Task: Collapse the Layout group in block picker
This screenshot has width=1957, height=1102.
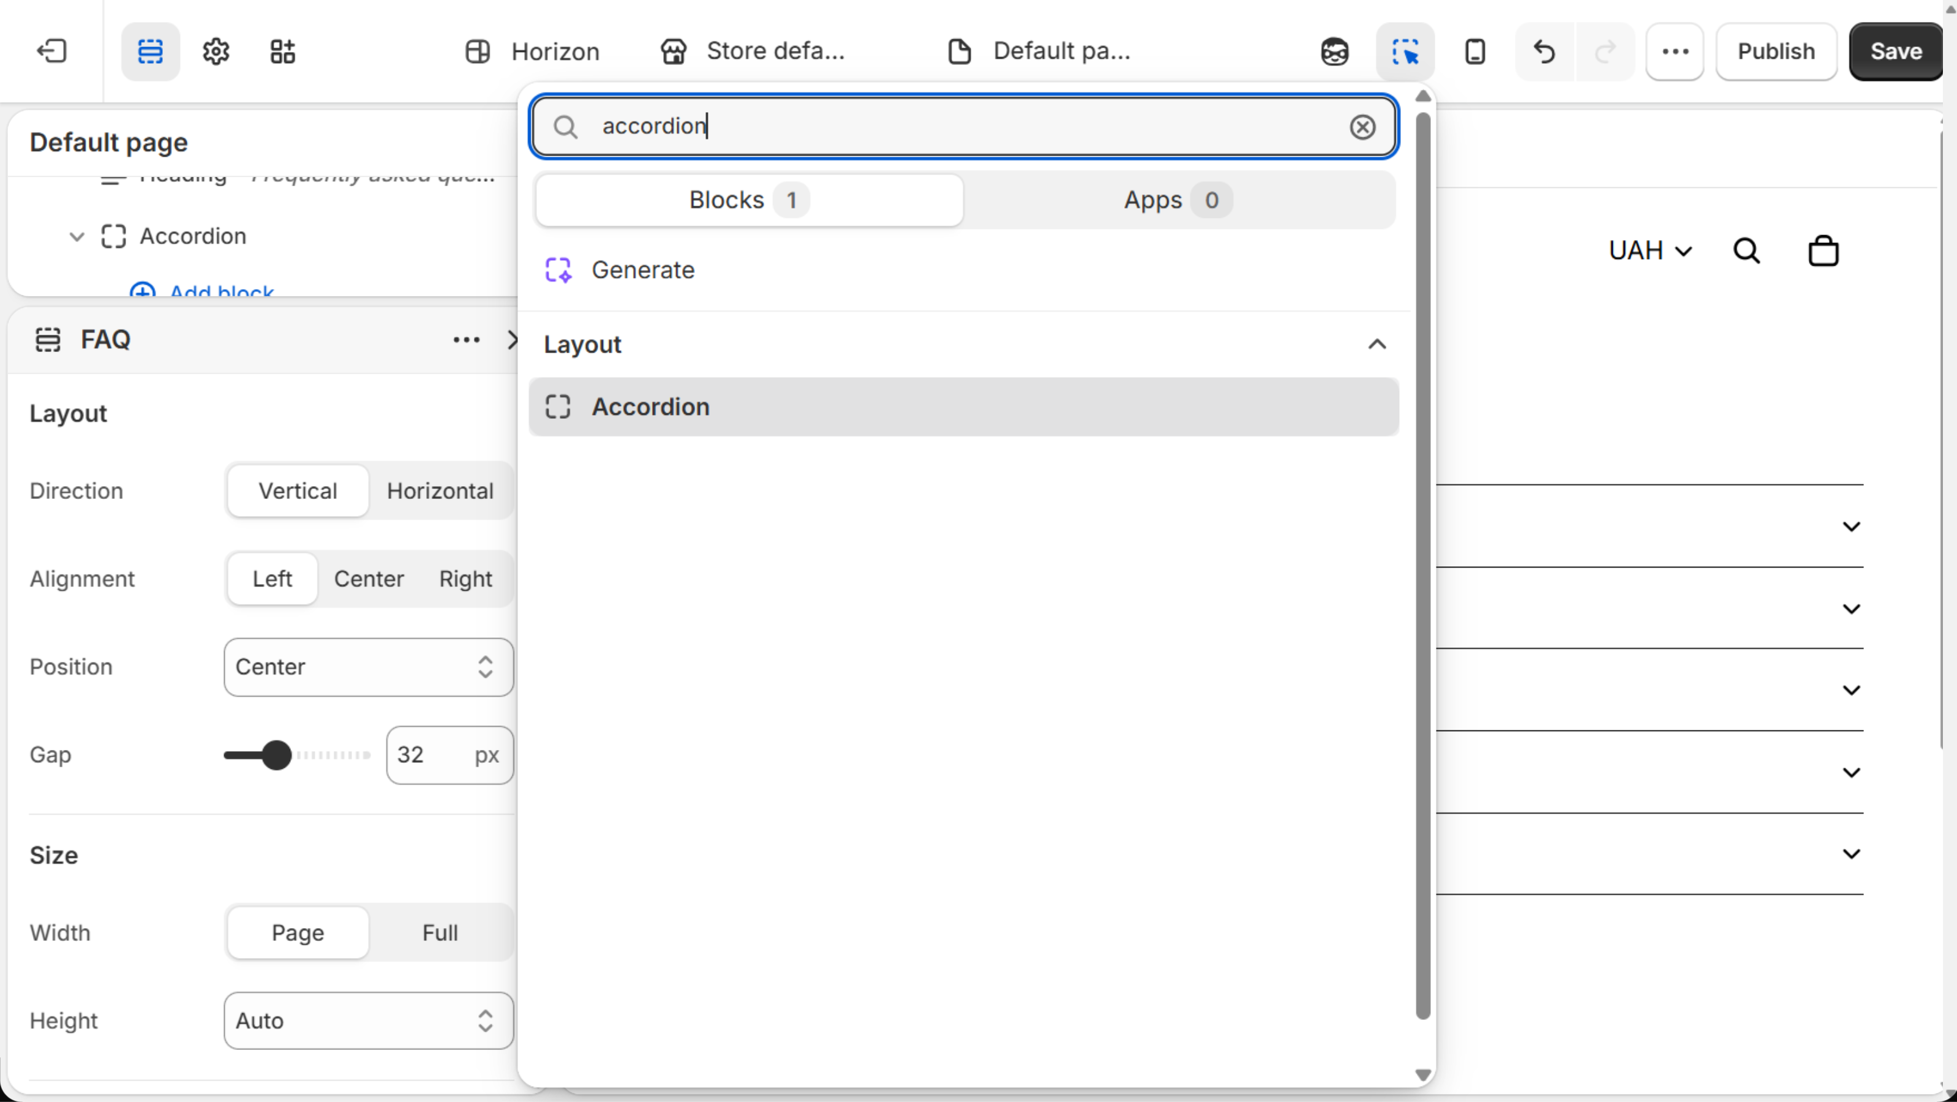Action: click(1377, 345)
